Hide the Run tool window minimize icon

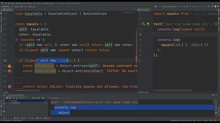pos(216,95)
